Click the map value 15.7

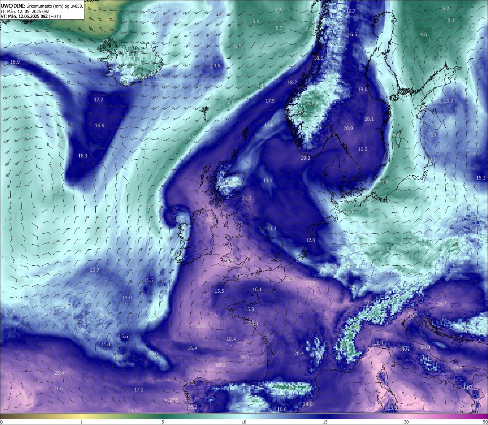[149, 280]
